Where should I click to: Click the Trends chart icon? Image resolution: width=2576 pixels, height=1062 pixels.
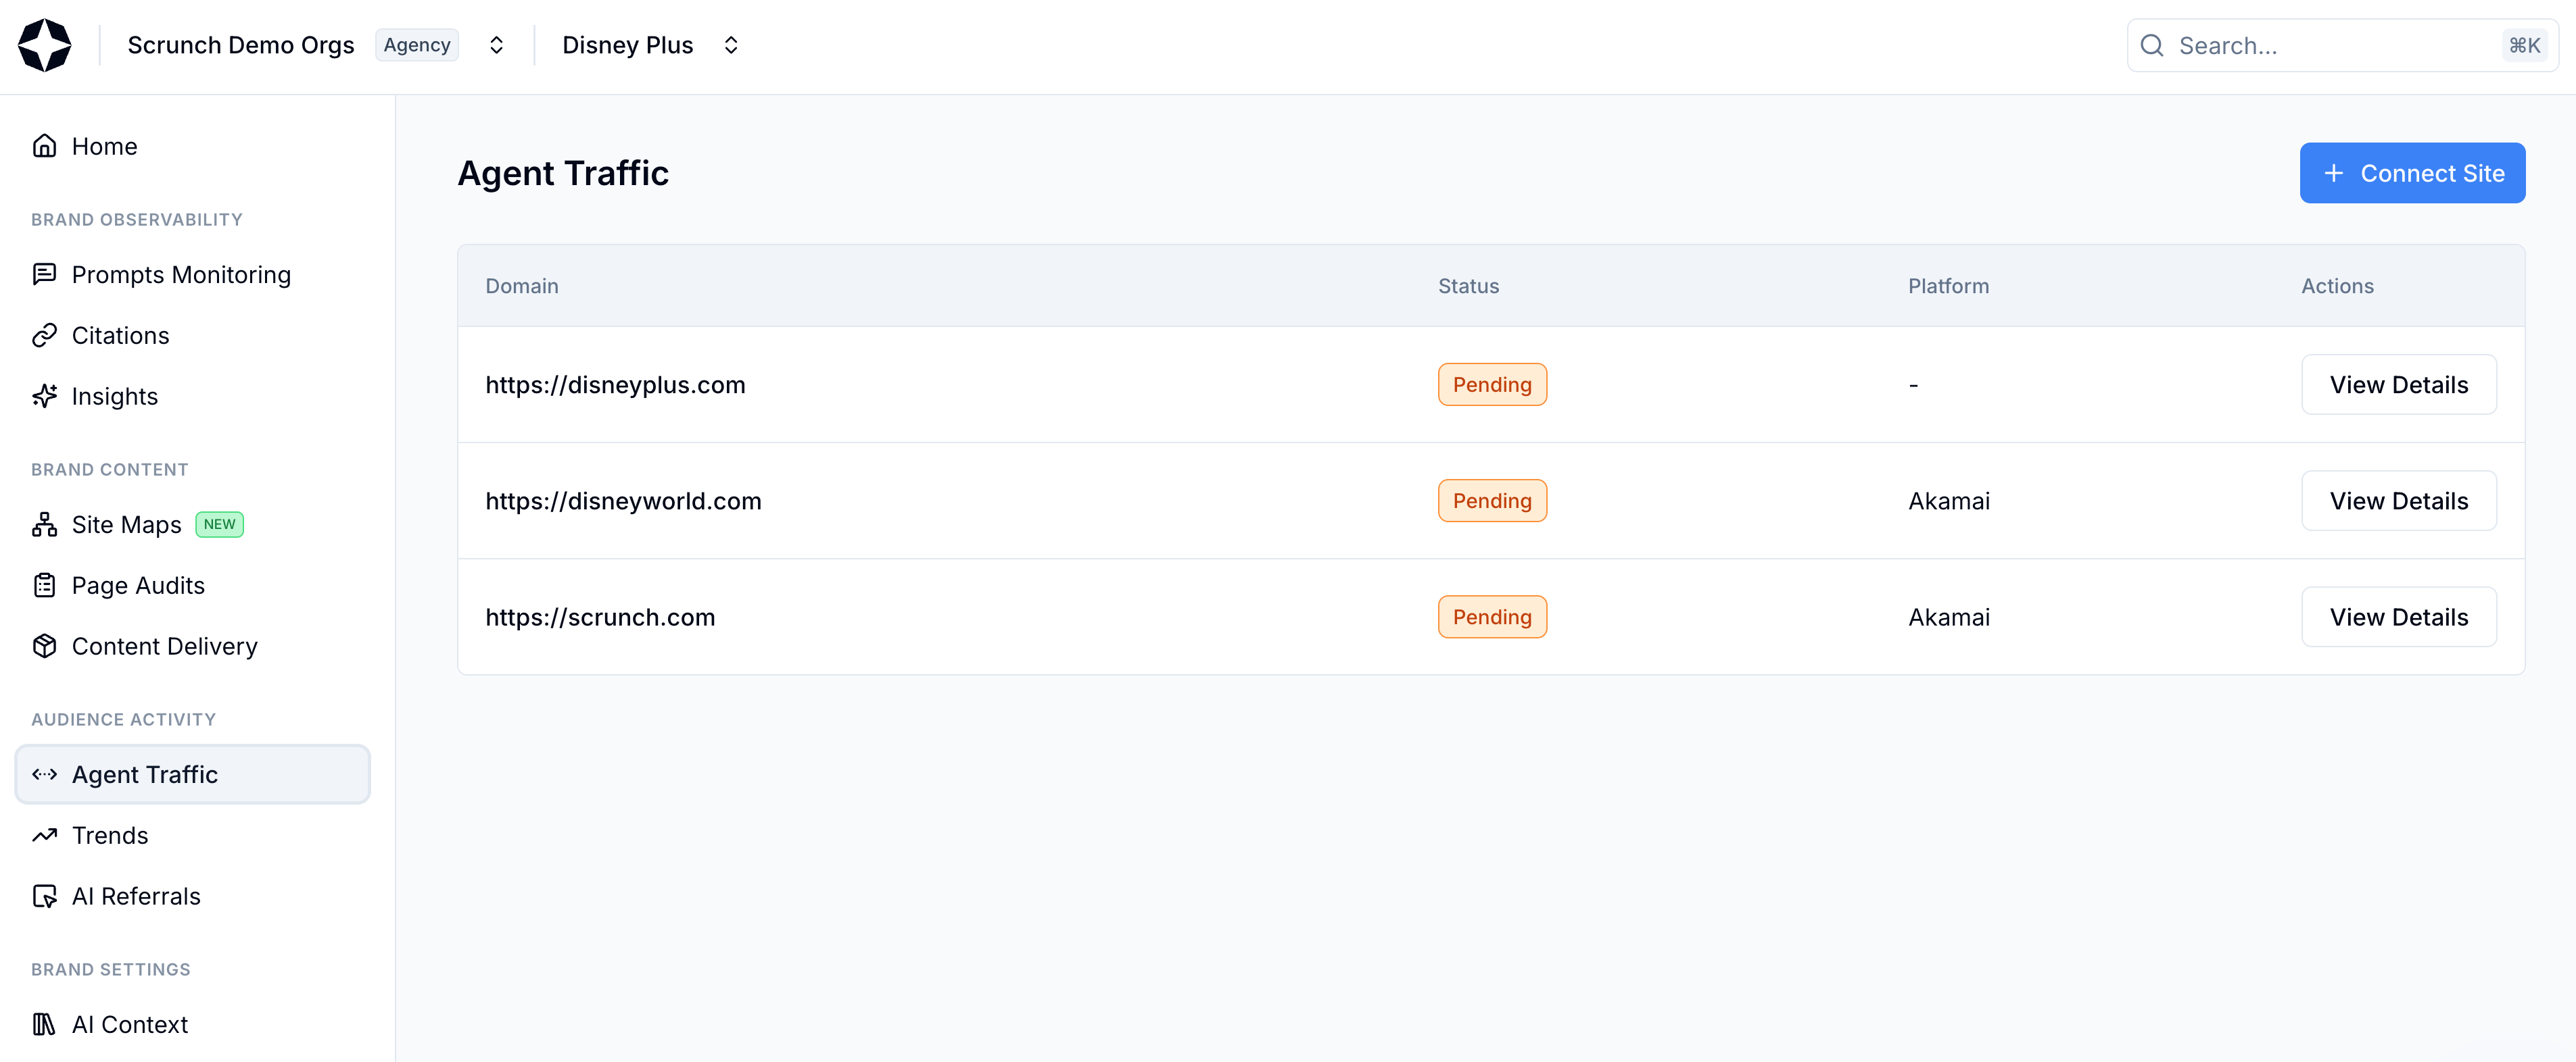pos(44,835)
